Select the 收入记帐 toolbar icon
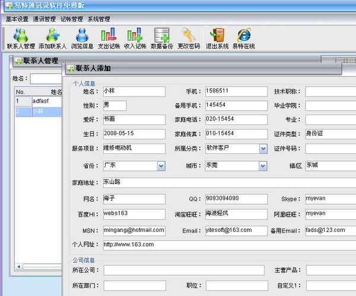Screen dimensions: 356x296 (135, 37)
